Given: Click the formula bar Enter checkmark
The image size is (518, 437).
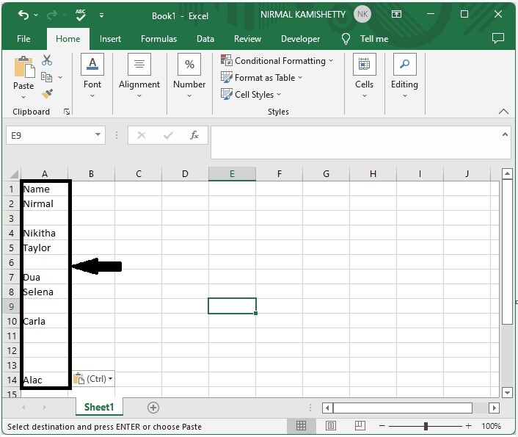Looking at the screenshot, I should (168, 135).
